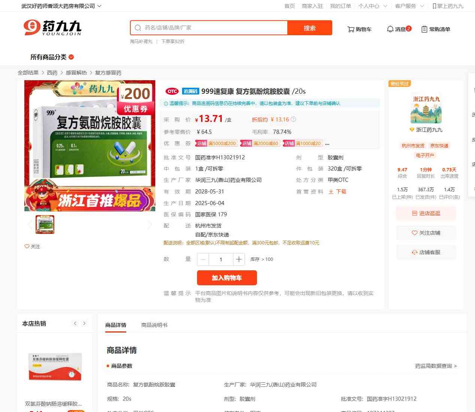475x412 pixels.
Task: Click the minus icon to decrease quantity
Action: point(203,259)
